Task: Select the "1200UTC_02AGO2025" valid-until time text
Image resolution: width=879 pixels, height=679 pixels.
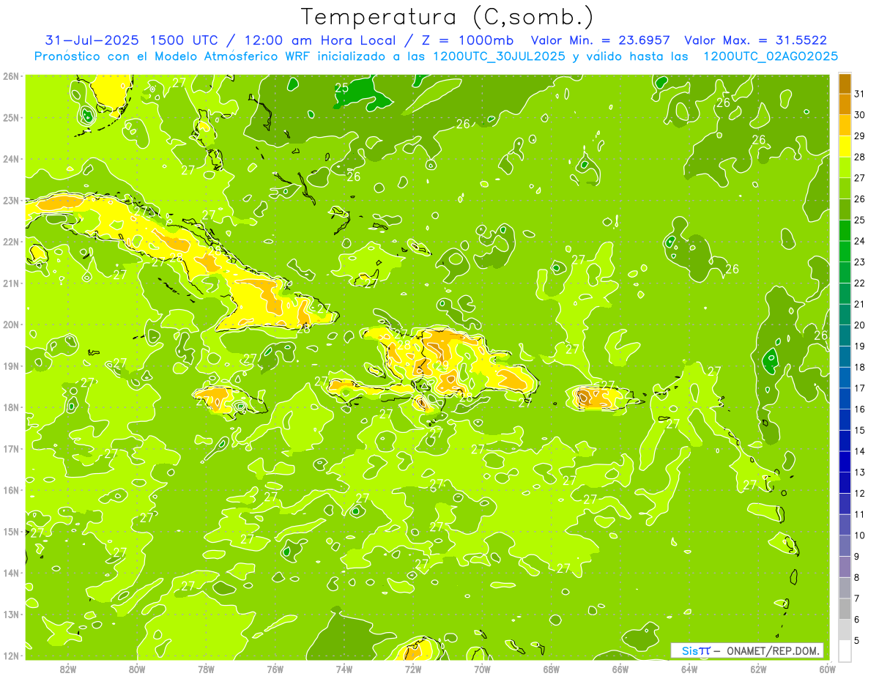Action: [771, 56]
